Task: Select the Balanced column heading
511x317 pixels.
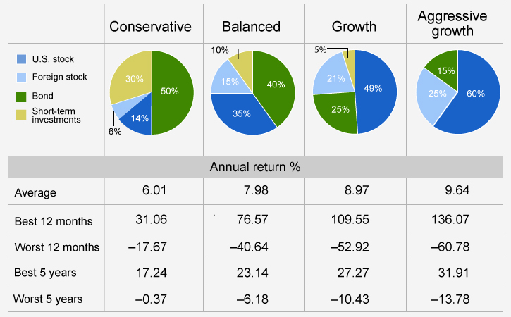Action: [x=251, y=27]
